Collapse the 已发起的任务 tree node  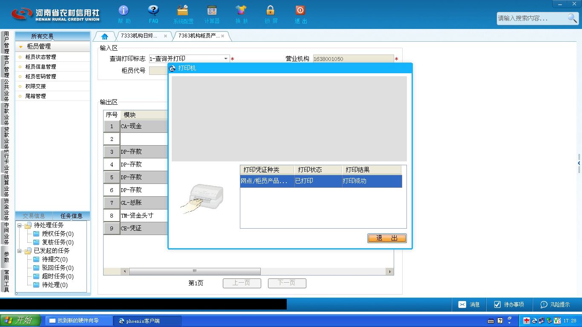coord(20,251)
